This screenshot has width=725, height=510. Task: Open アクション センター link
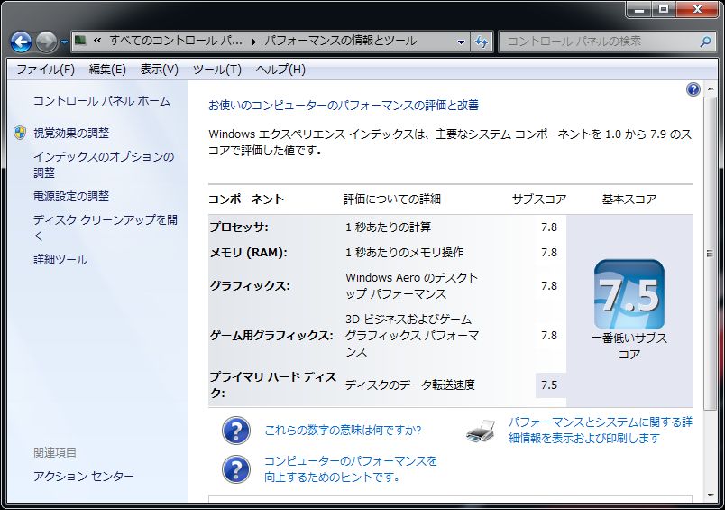[84, 477]
